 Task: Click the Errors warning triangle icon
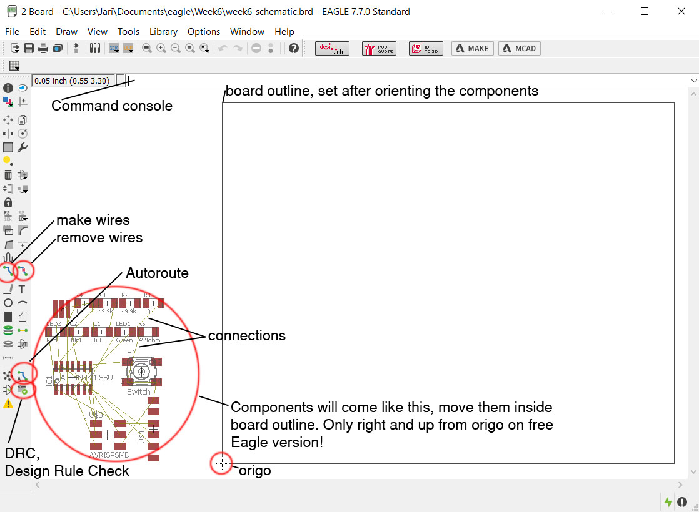point(8,404)
